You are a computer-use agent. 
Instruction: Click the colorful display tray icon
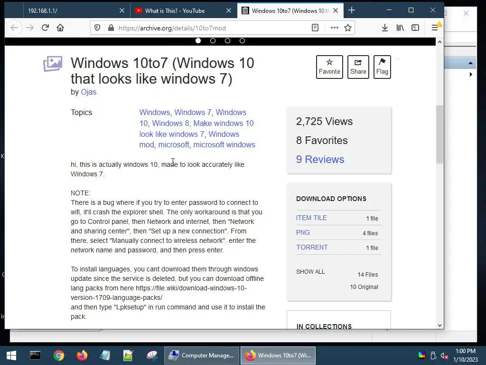click(422, 355)
